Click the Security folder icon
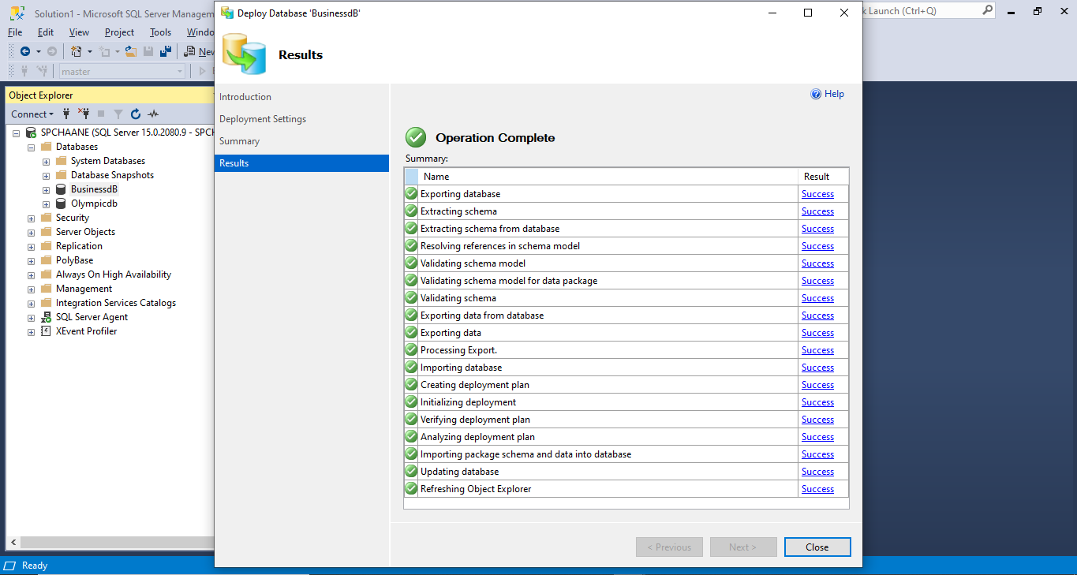Viewport: 1077px width, 575px height. (x=47, y=218)
